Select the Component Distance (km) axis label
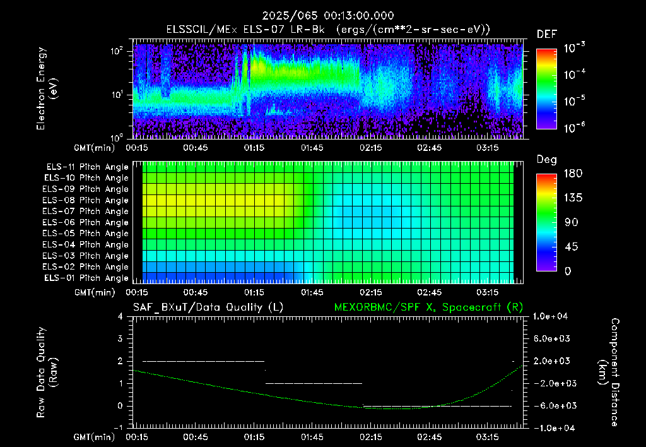Viewport: 646px width, 447px height. click(x=609, y=372)
